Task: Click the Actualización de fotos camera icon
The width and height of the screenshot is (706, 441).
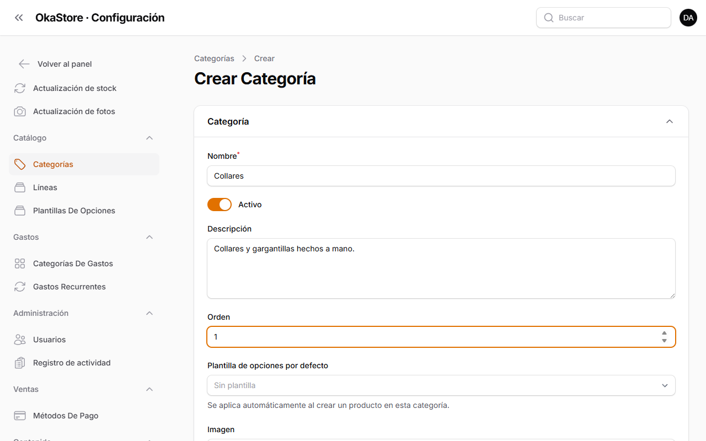Action: click(20, 111)
